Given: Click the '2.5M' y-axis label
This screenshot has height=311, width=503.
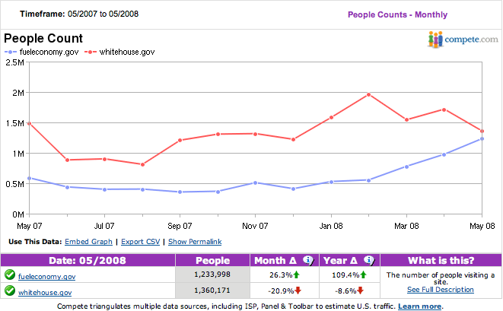Looking at the screenshot, I should pyautogui.click(x=14, y=62).
